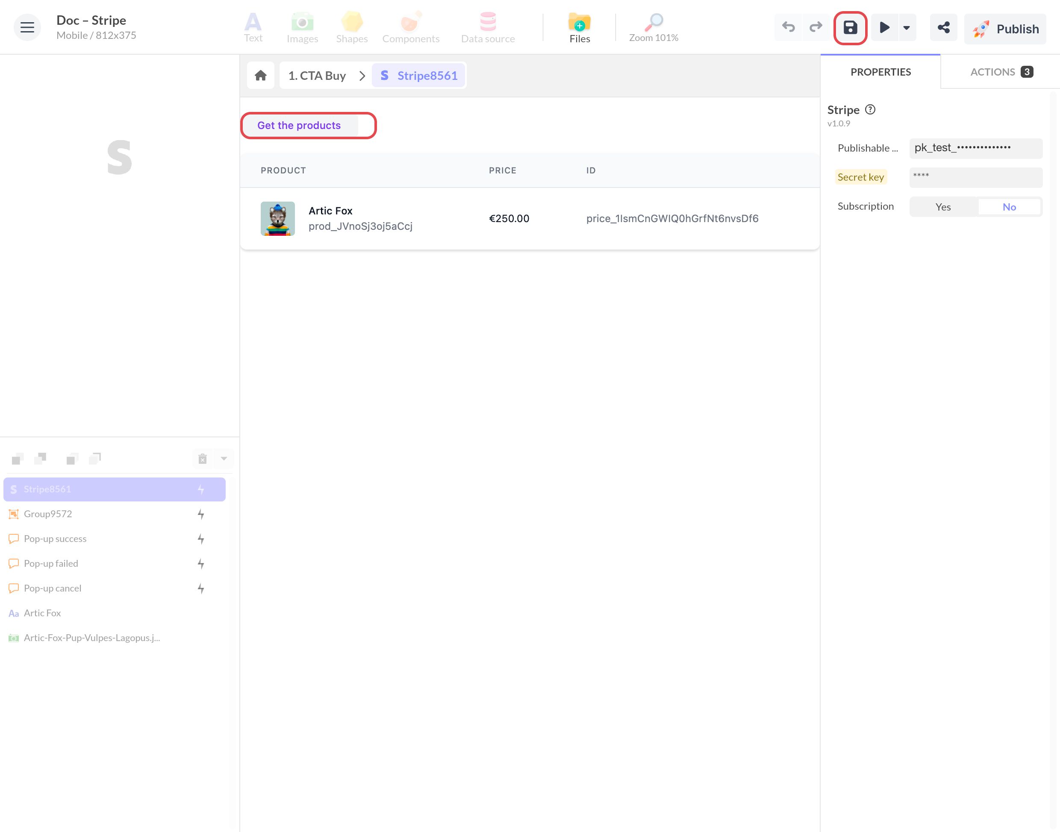Screen dimensions: 1060x832
Task: Click Get the products button
Action: click(299, 125)
